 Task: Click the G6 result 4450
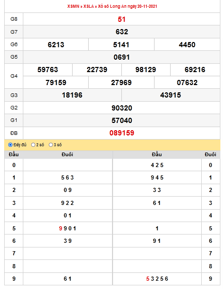[x=187, y=45]
